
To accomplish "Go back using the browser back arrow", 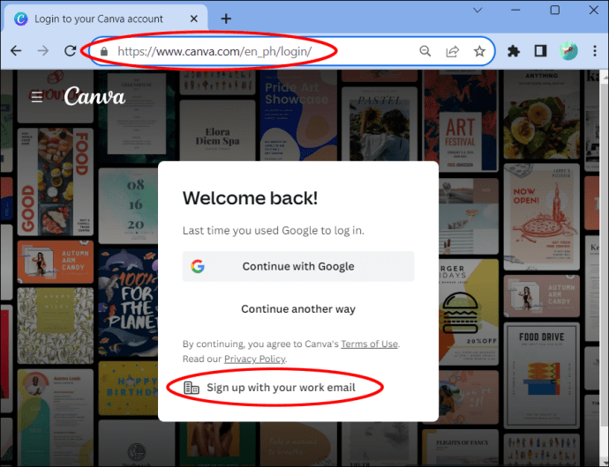I will 16,51.
